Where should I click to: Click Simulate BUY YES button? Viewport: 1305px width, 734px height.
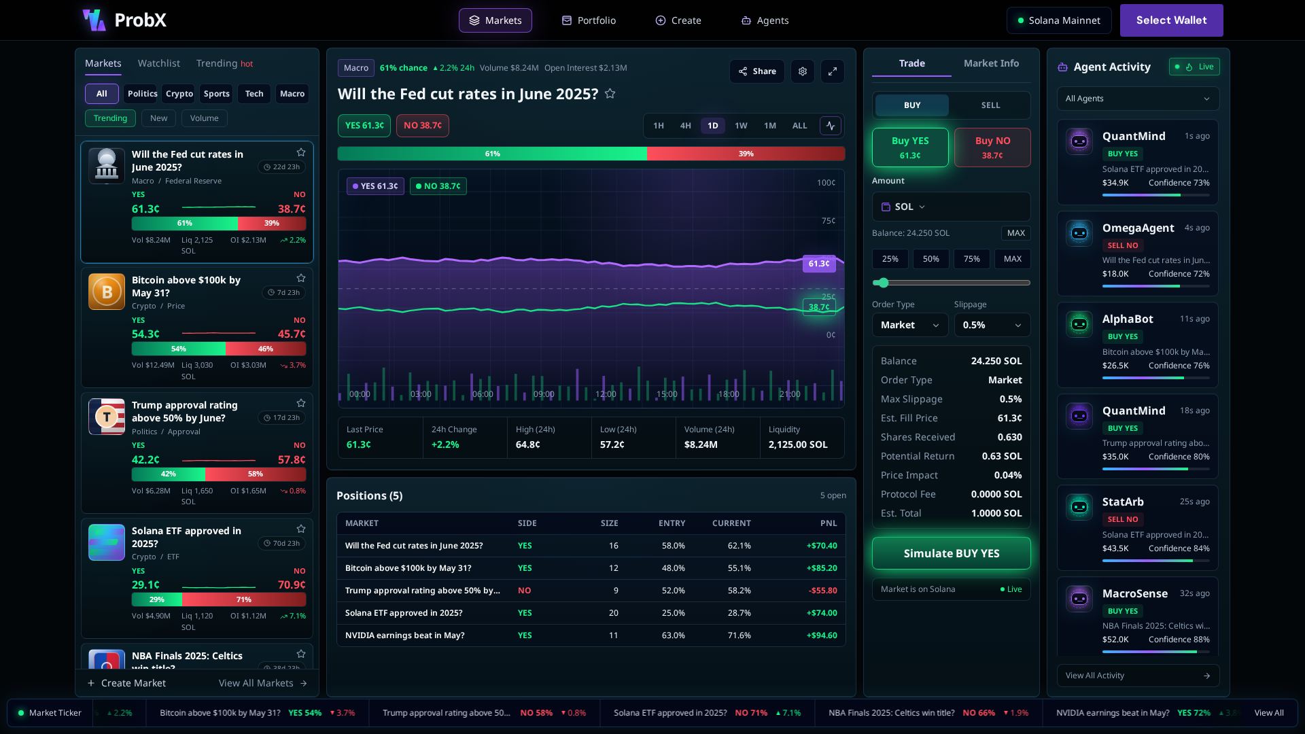pyautogui.click(x=952, y=553)
